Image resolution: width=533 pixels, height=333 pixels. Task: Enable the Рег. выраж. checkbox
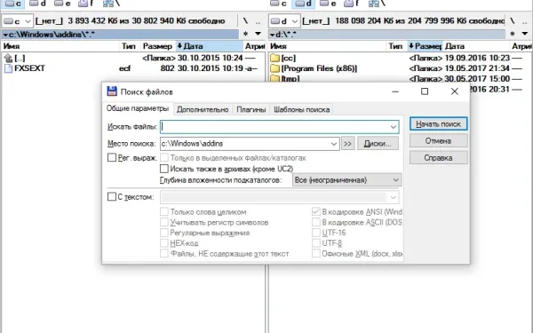coord(112,158)
